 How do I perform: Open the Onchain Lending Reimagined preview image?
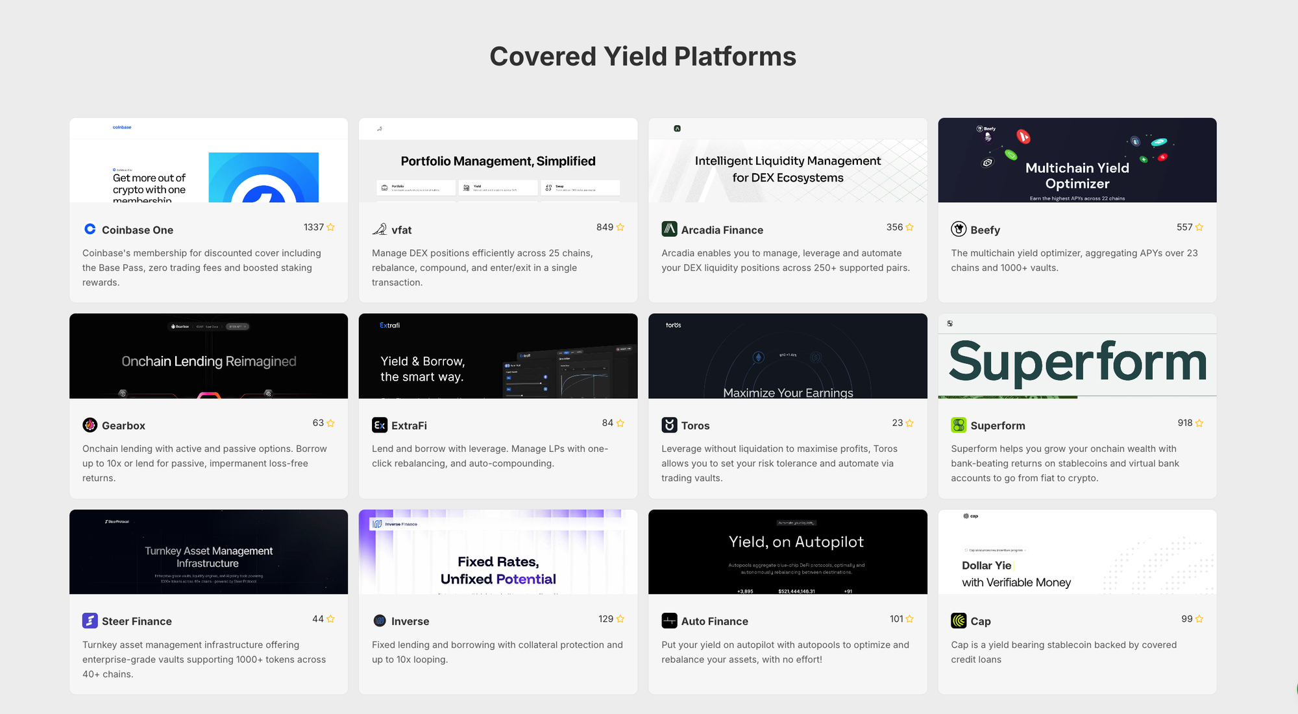click(x=208, y=356)
